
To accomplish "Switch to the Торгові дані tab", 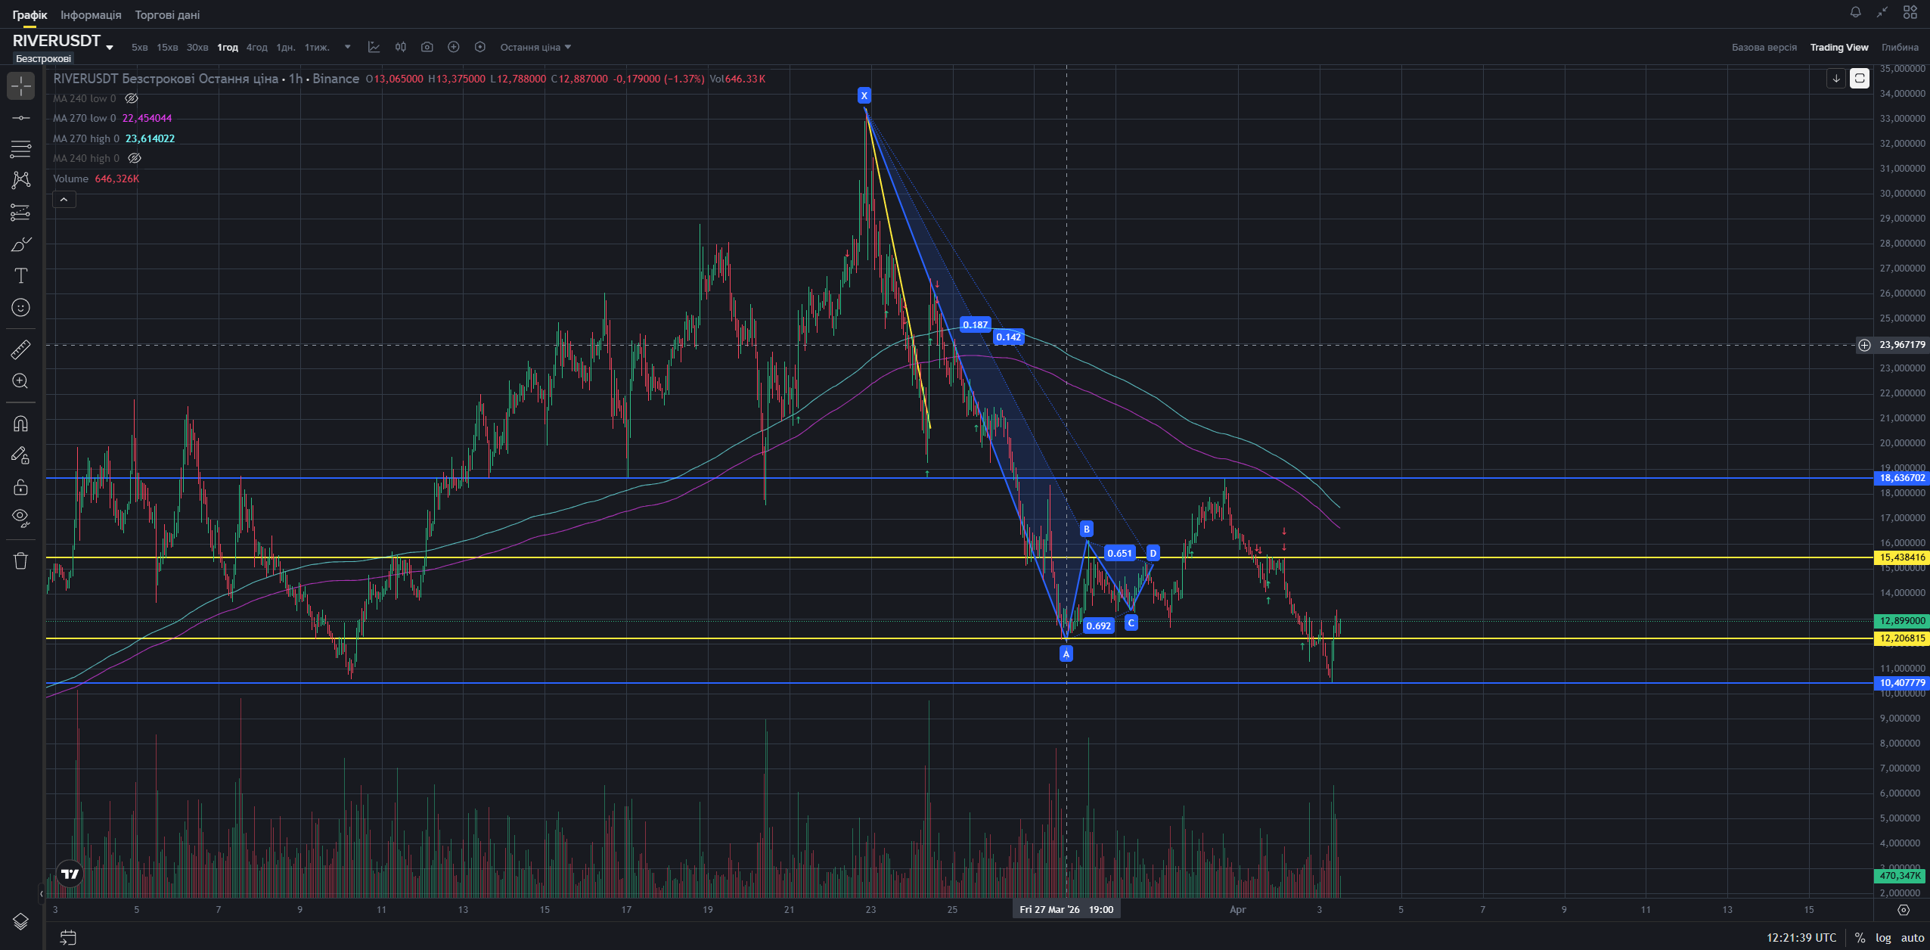I will (167, 15).
